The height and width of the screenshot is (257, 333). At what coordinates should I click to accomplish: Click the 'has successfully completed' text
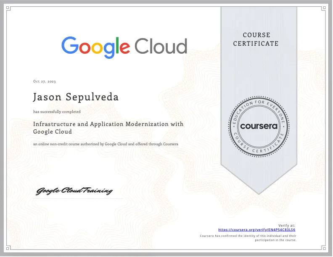[57, 112]
